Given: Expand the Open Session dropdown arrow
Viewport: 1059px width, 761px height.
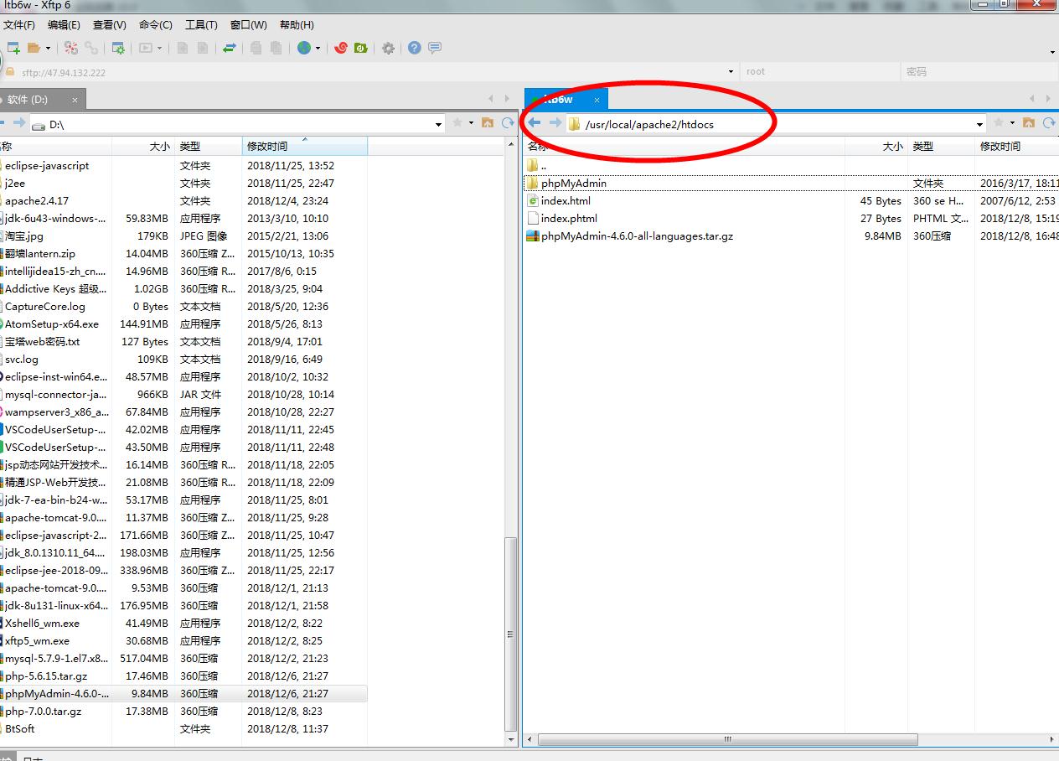Looking at the screenshot, I should click(x=48, y=49).
